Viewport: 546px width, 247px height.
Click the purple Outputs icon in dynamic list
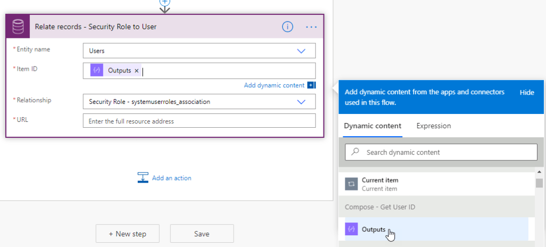(351, 229)
